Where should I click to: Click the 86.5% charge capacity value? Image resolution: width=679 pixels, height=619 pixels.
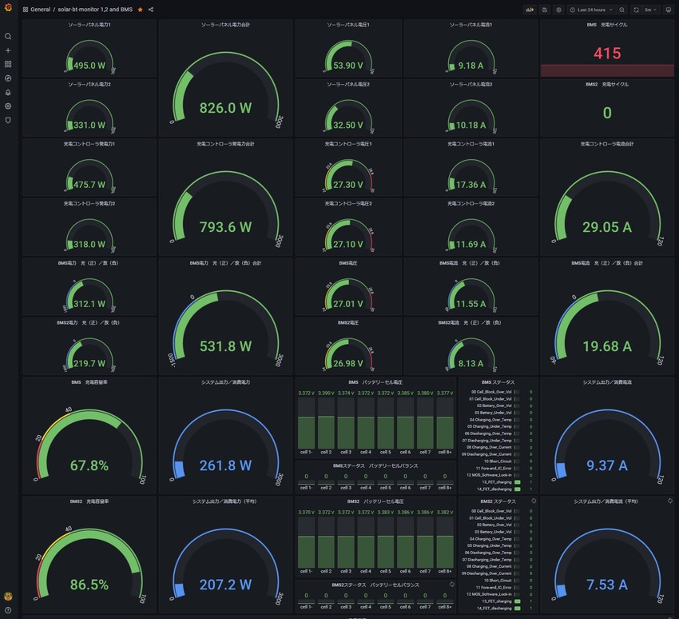(x=89, y=585)
